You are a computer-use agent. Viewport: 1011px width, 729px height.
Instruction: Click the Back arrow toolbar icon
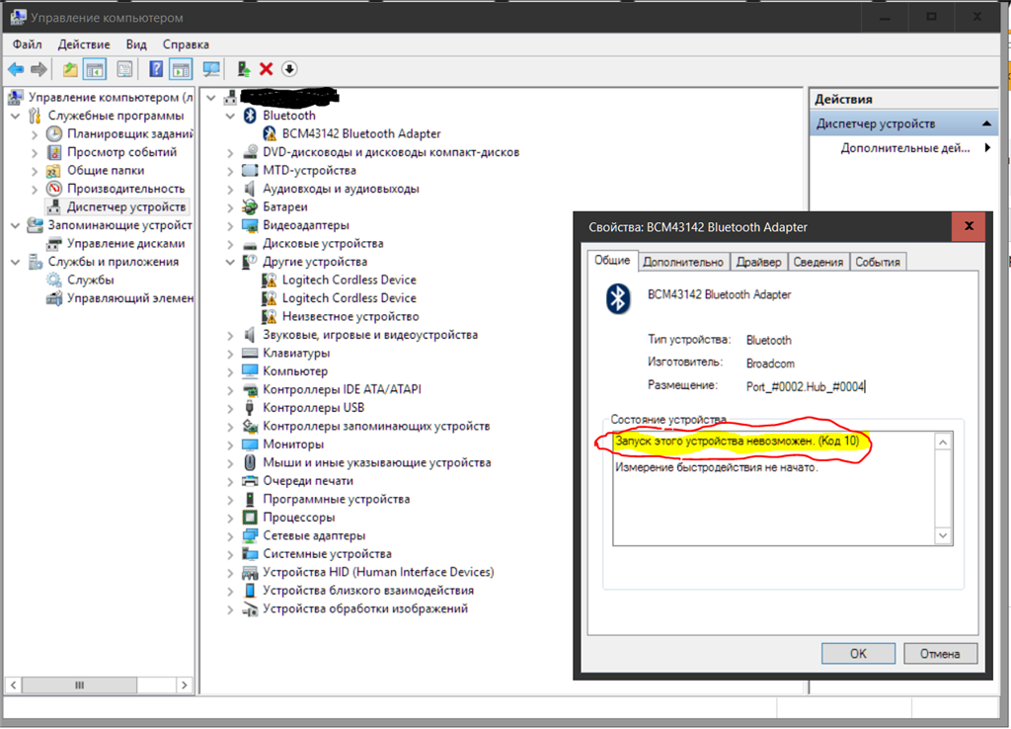[16, 69]
